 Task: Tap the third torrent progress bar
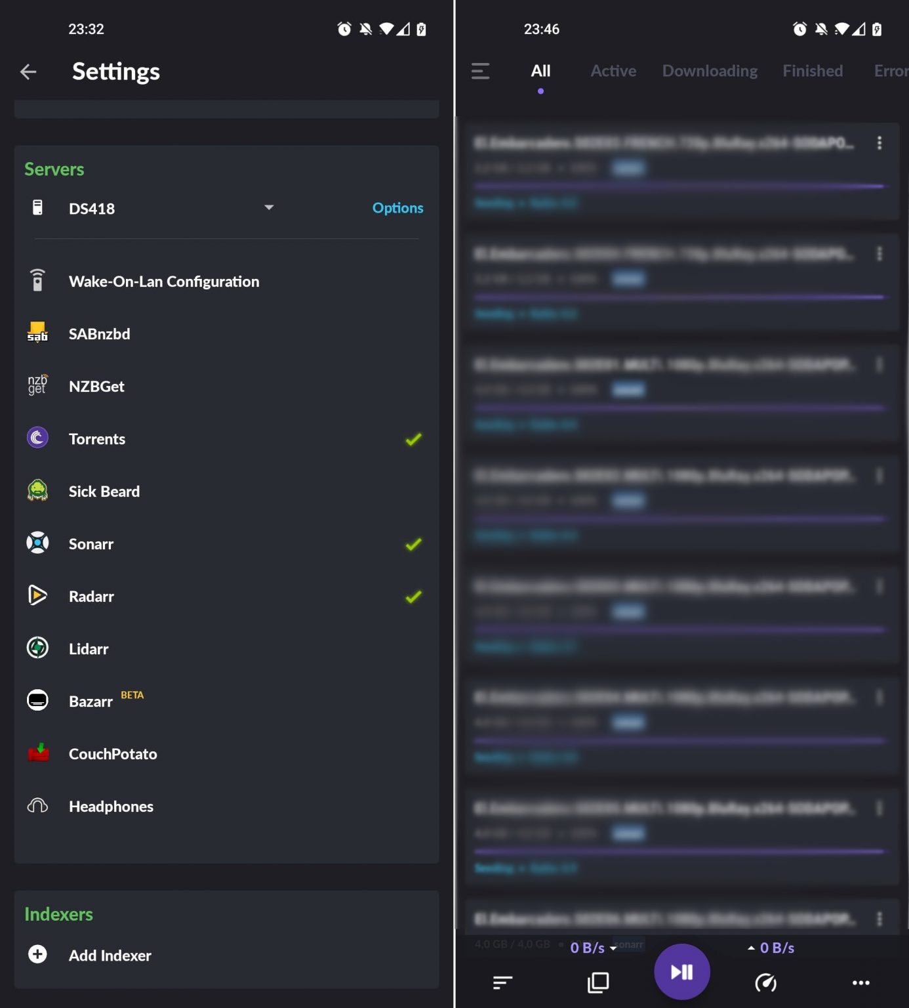pos(679,408)
